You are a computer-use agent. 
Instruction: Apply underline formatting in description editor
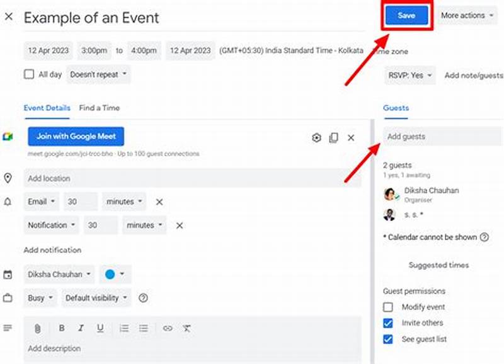tap(101, 328)
